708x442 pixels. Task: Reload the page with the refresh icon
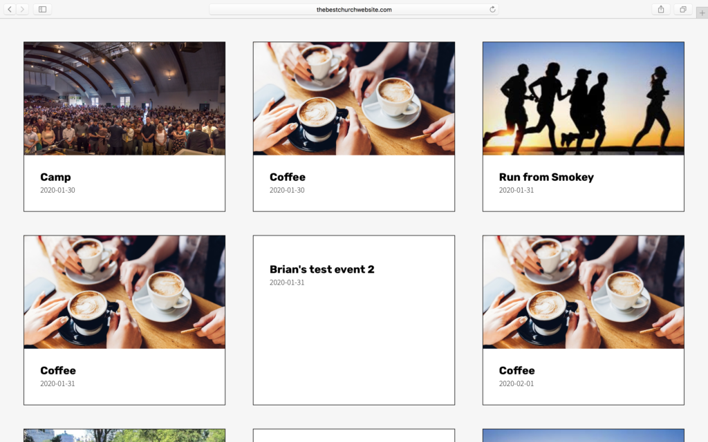point(492,9)
